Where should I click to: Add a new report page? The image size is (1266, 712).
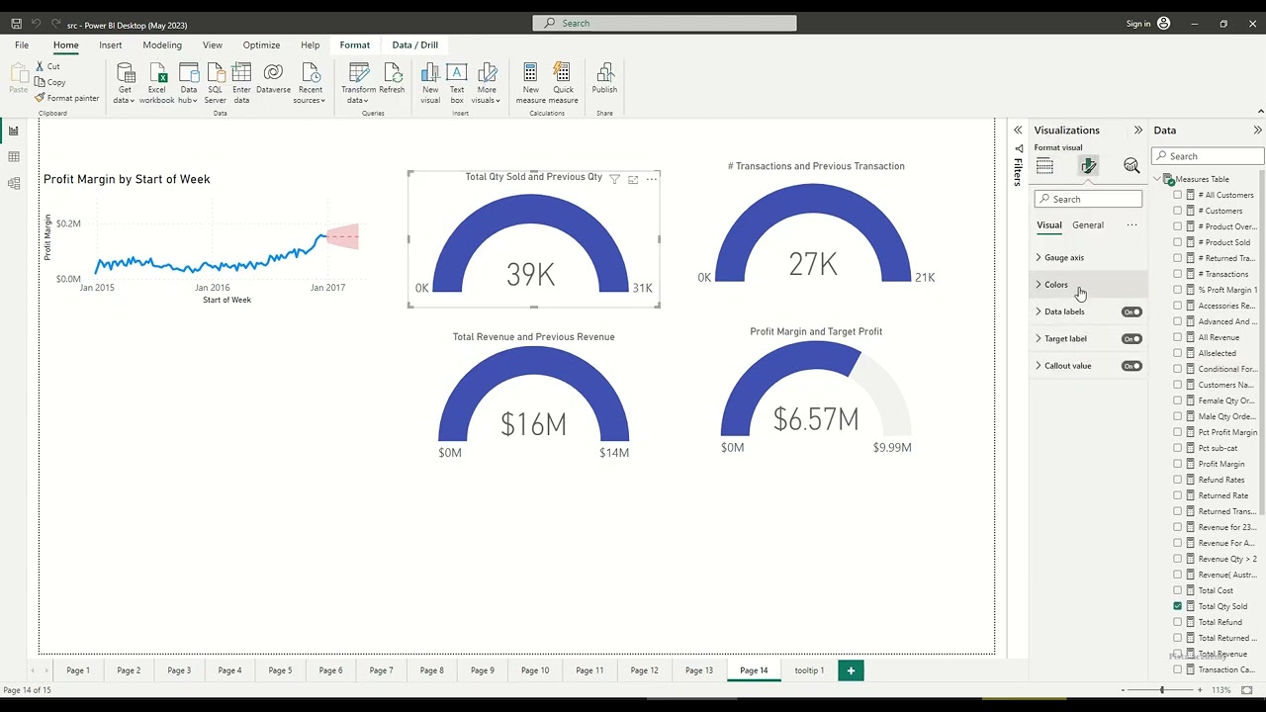click(x=851, y=670)
